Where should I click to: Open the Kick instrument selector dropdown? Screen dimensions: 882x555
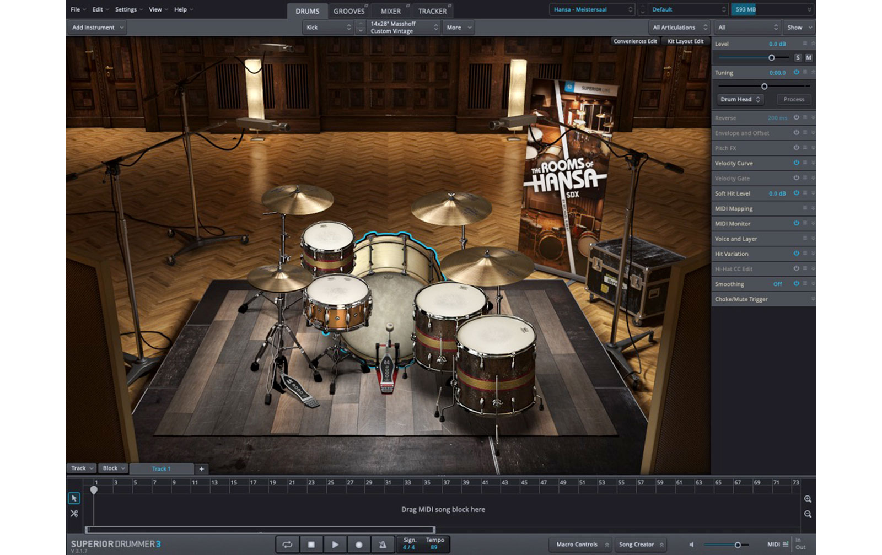coord(328,28)
